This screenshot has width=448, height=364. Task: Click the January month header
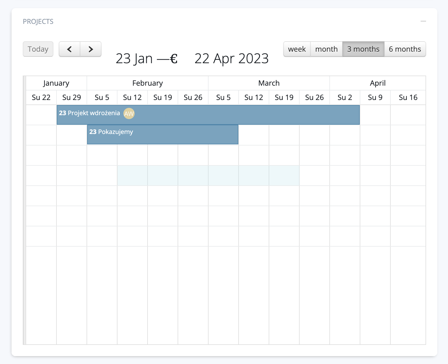[x=56, y=83]
